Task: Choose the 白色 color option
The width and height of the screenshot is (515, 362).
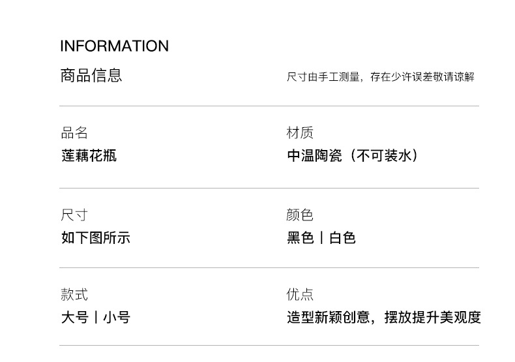Action: (x=342, y=238)
